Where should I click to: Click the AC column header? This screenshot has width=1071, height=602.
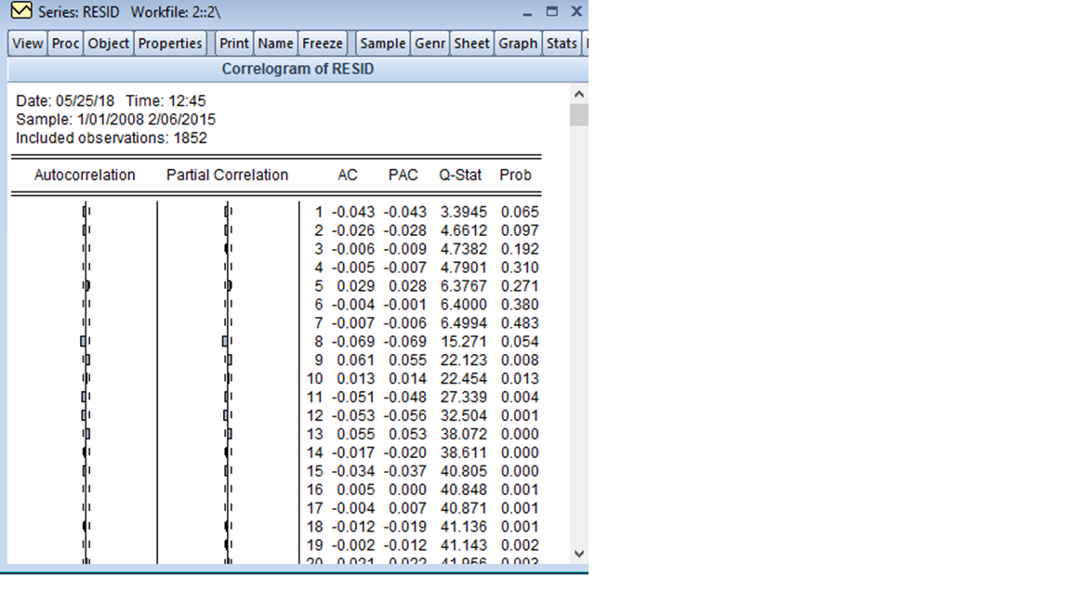(x=348, y=175)
